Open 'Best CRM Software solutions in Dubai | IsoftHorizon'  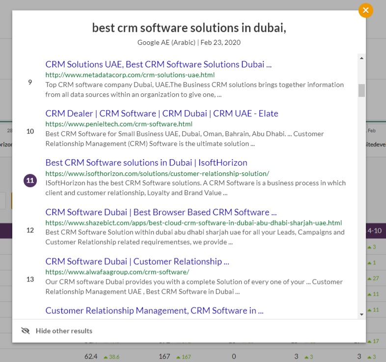146,163
